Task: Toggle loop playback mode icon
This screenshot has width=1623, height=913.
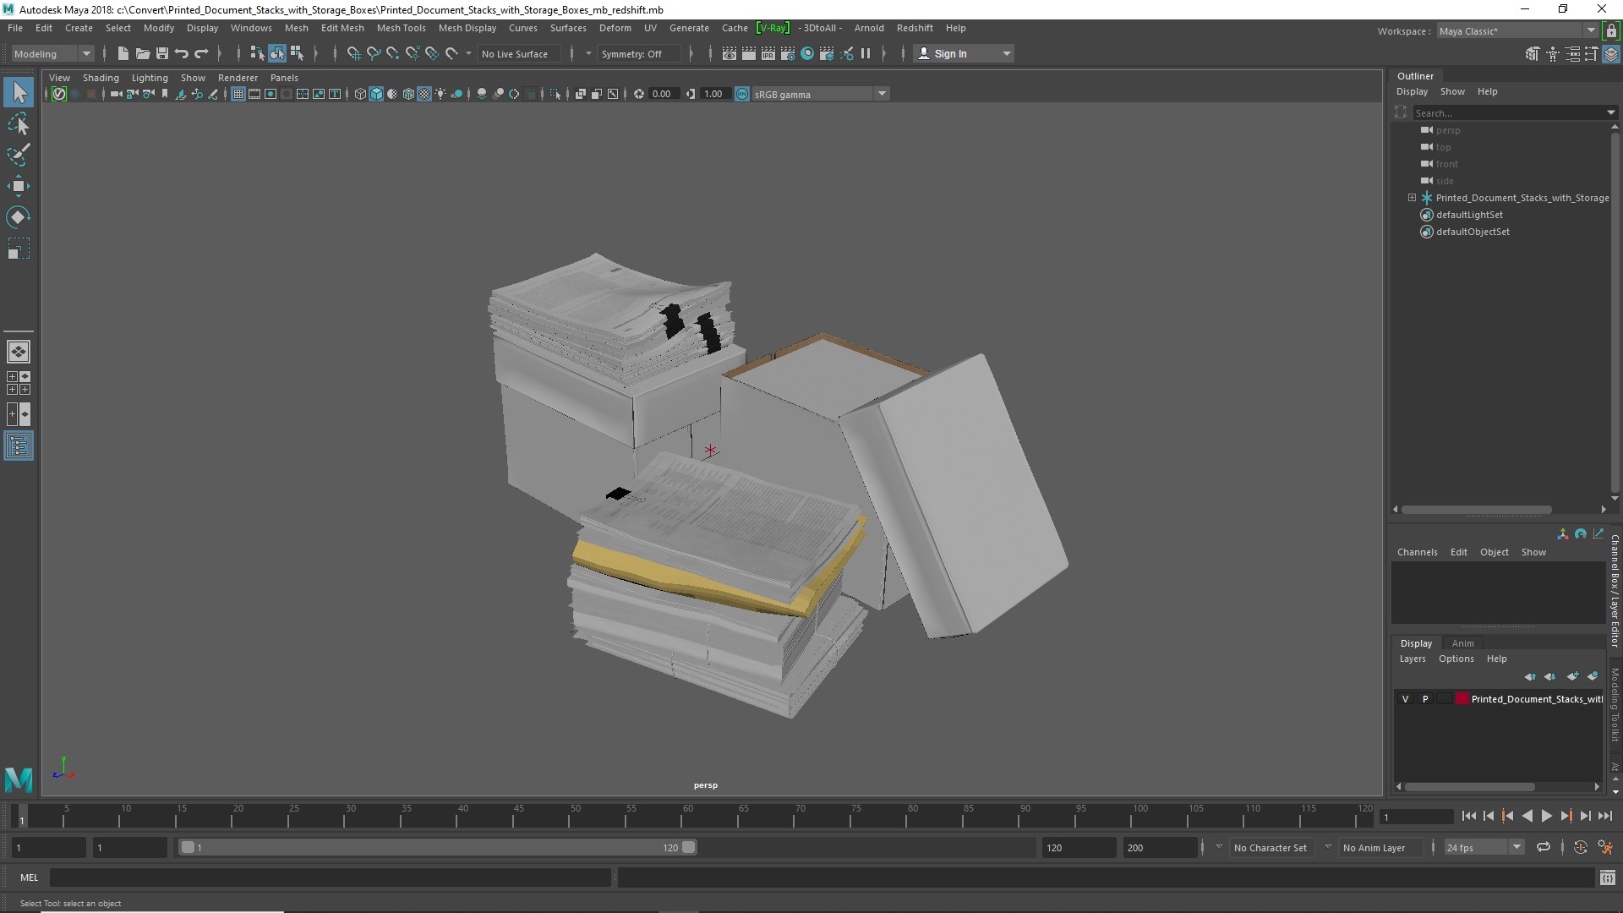Action: (x=1543, y=847)
